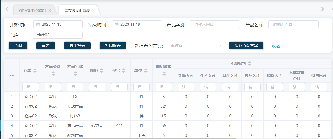Select the 库存收发汇总表 tab

pos(77,11)
